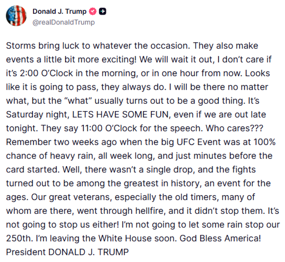Screen dimensions: 285x262
Task: Open the flag-painted profile avatar
Action: point(16,16)
